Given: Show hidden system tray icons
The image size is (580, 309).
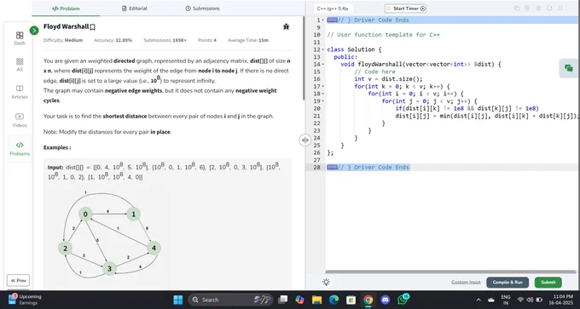Looking at the screenshot, I should coord(478,300).
